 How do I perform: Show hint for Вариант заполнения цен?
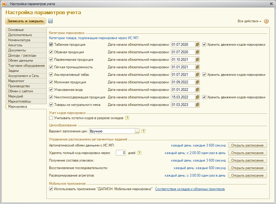point(143,131)
